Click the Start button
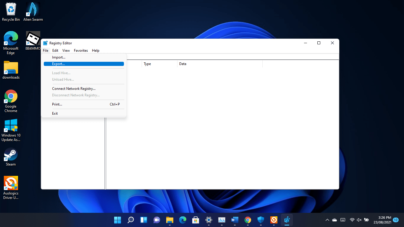Screen dimensions: 404x227 [x=117, y=220]
